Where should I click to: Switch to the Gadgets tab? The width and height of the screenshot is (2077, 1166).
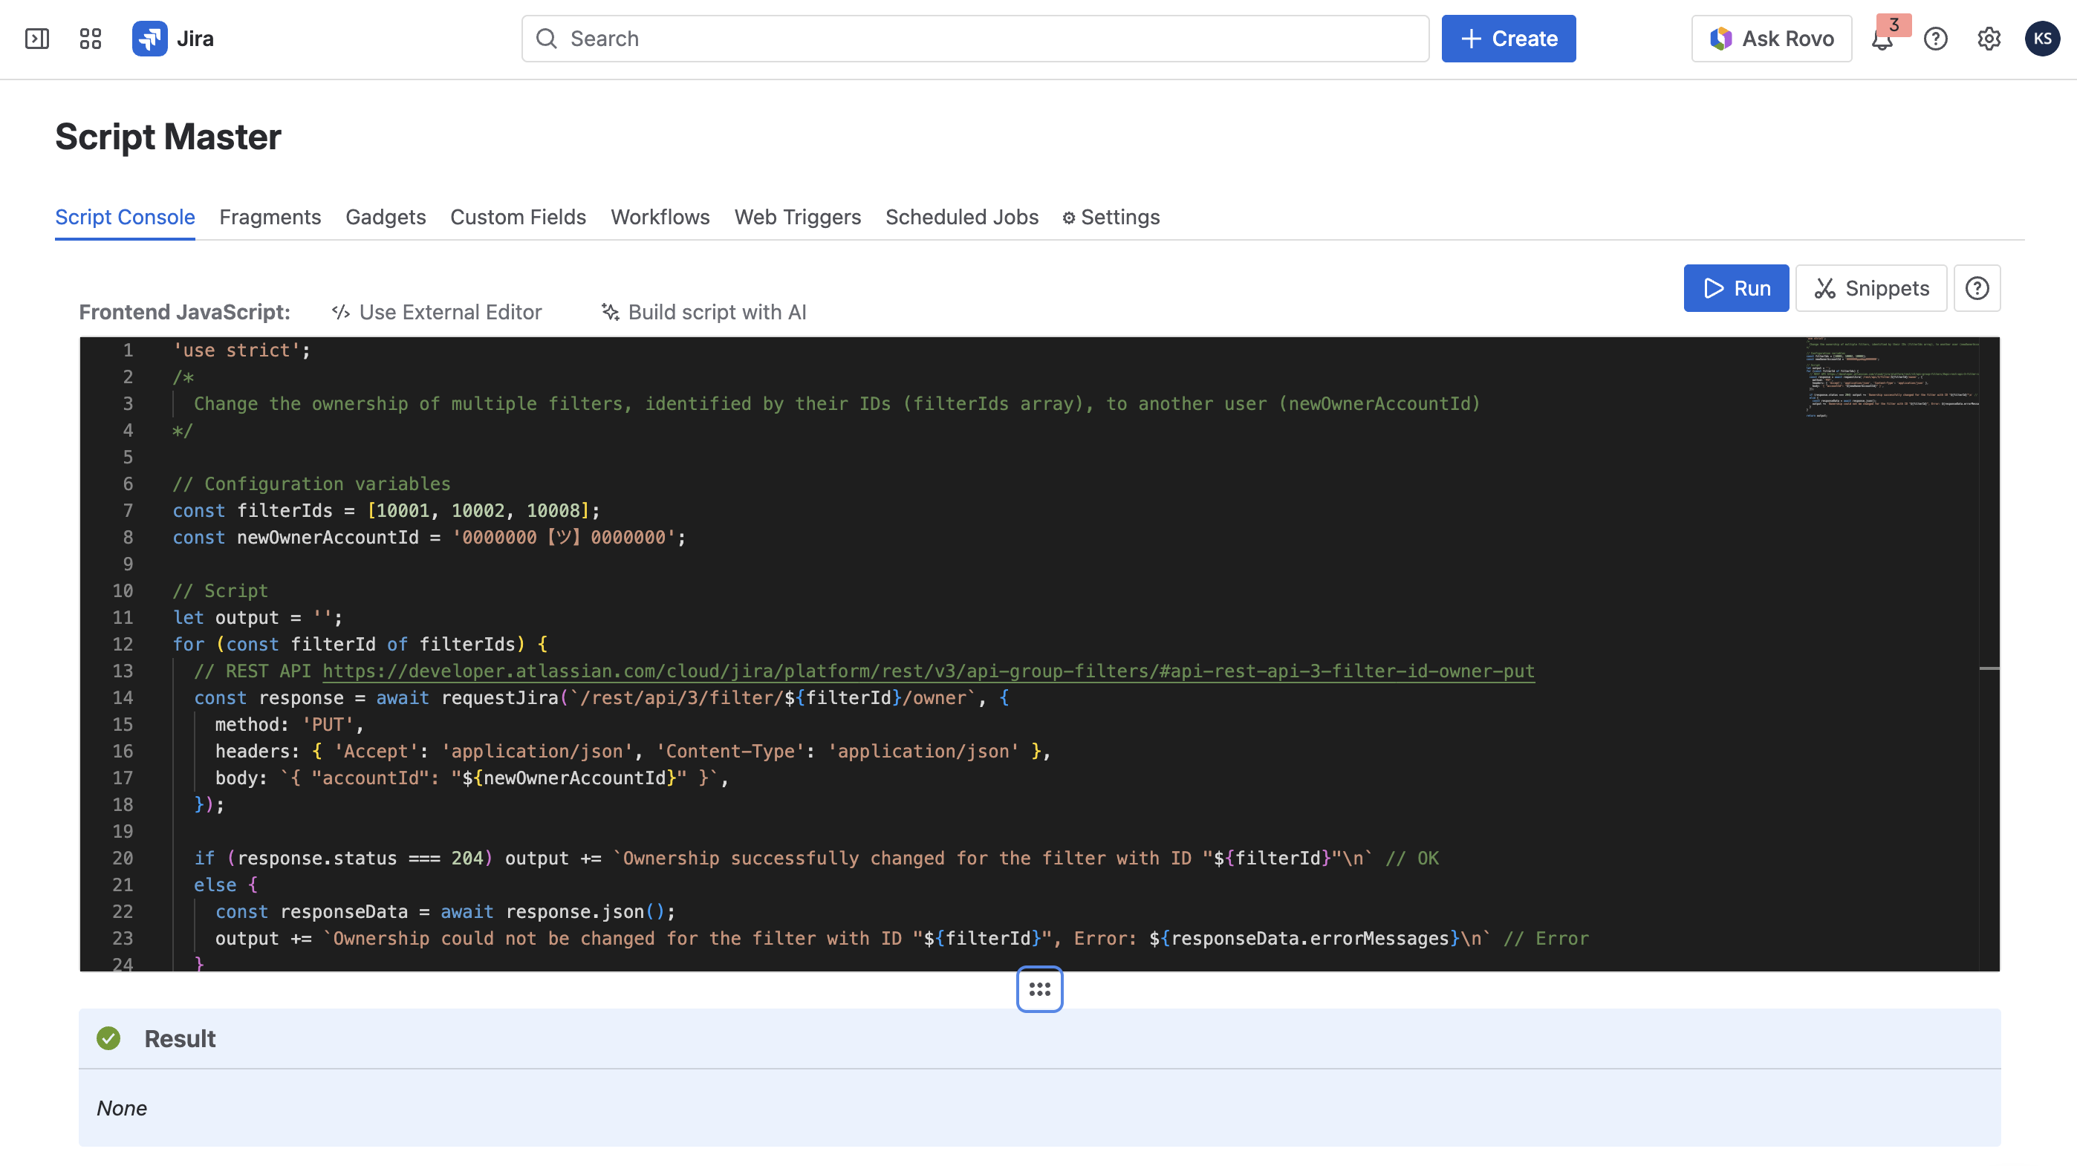(386, 217)
